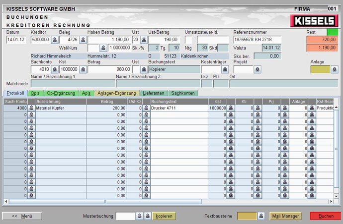This screenshot has height=224, width=343.
Task: Open Ust-Kz lookup in Drucker 4711 row
Action: (146, 108)
